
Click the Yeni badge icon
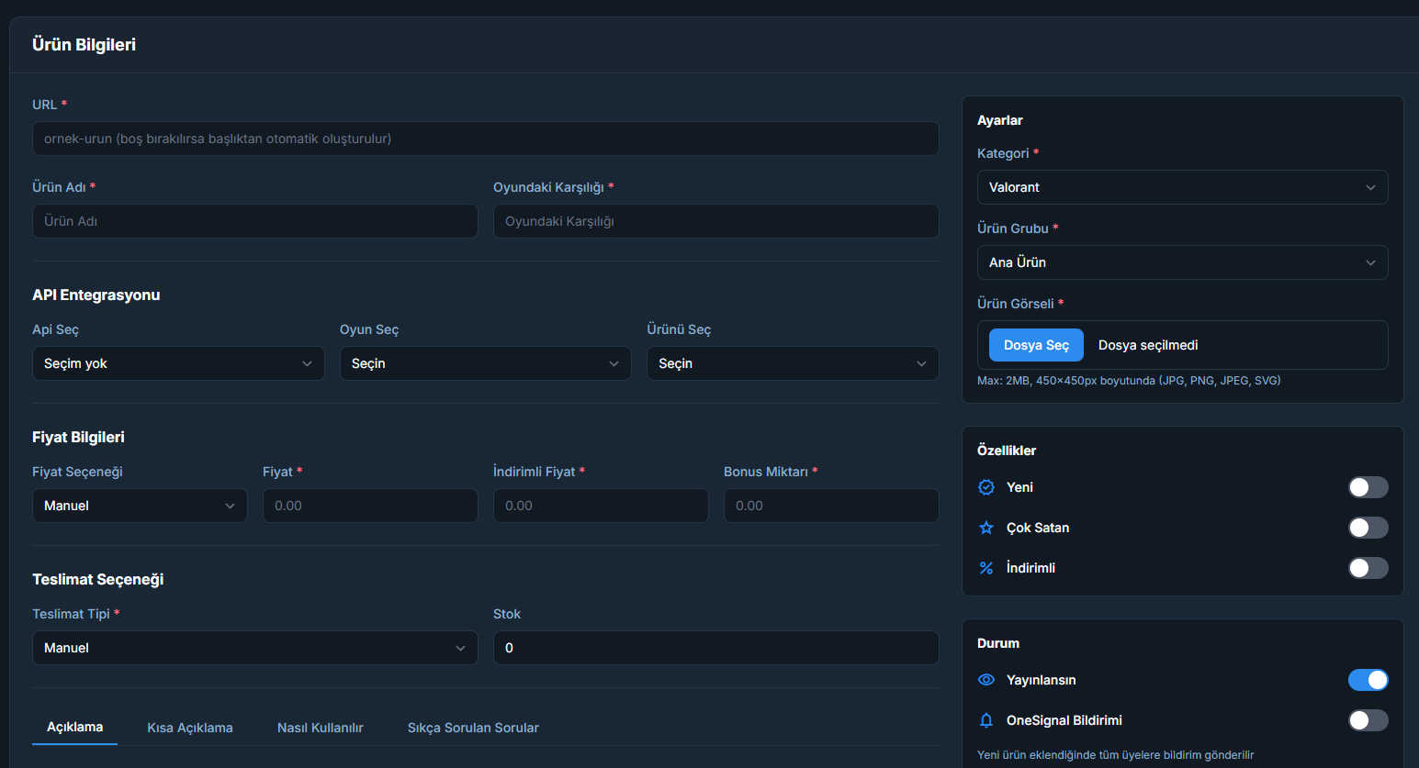pyautogui.click(x=986, y=487)
